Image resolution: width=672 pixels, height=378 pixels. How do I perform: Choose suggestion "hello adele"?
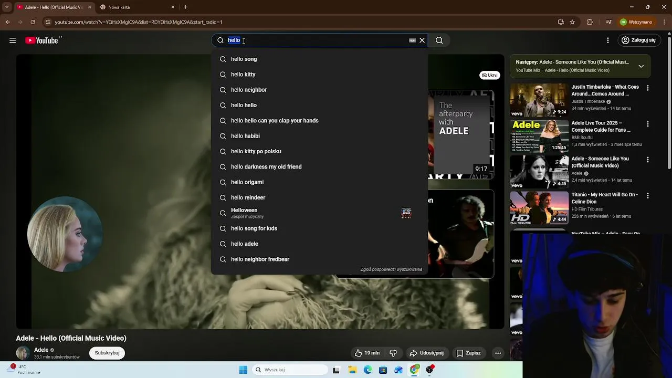point(319,244)
